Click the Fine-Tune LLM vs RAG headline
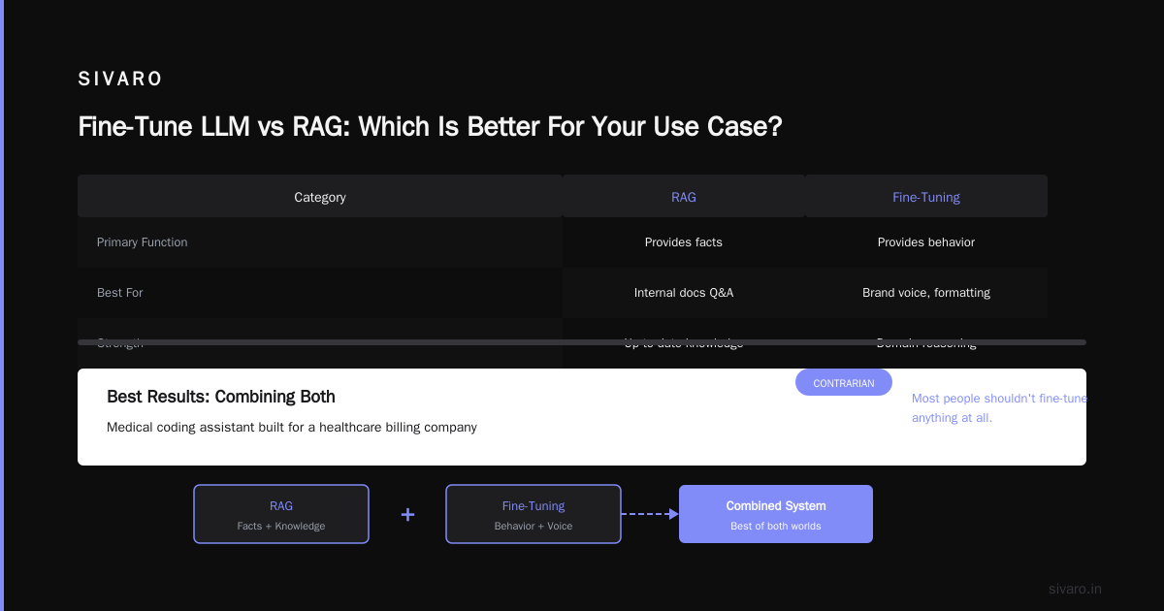Viewport: 1164px width, 611px height. point(430,127)
